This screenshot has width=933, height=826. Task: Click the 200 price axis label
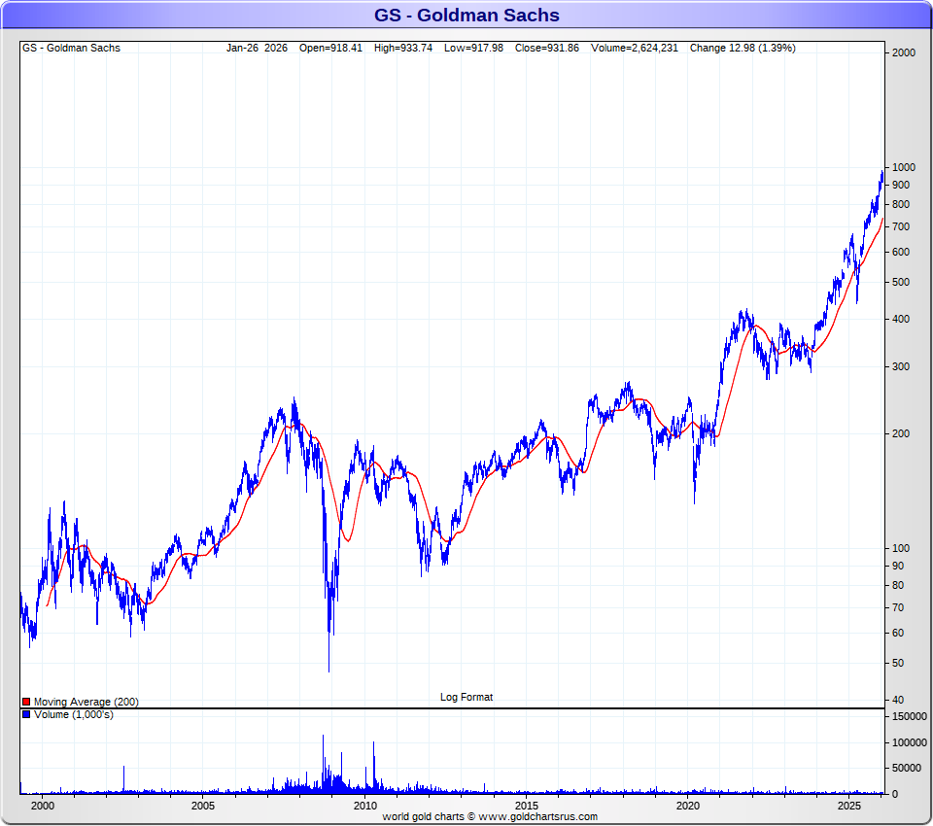click(x=901, y=433)
